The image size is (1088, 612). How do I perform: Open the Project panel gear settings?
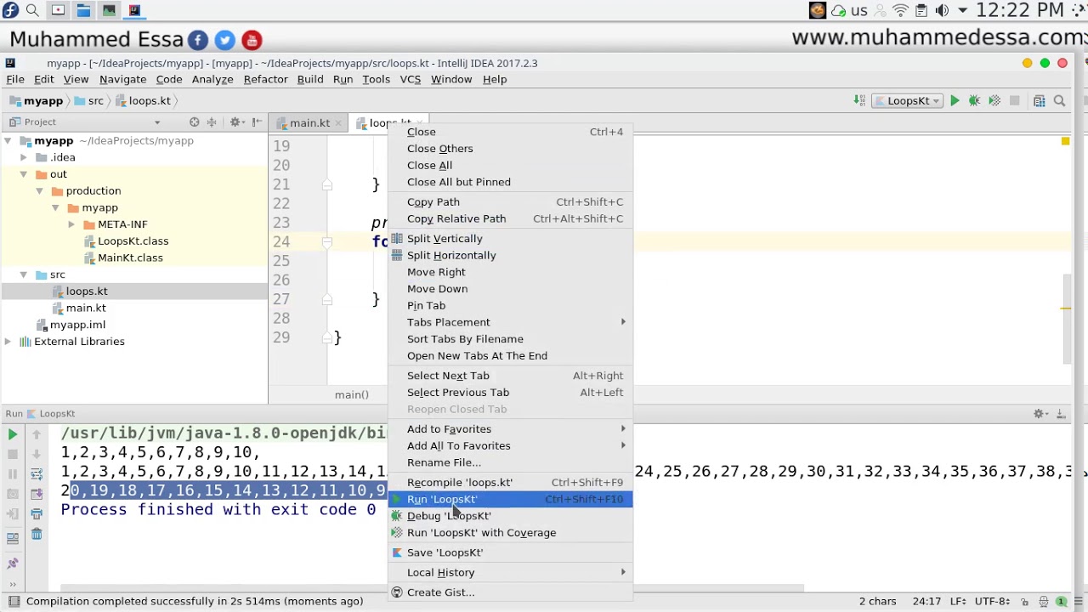pyautogui.click(x=237, y=122)
